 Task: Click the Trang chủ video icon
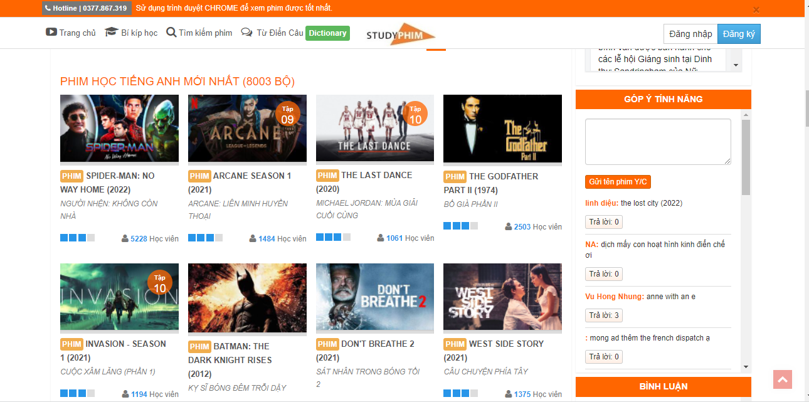pyautogui.click(x=51, y=33)
